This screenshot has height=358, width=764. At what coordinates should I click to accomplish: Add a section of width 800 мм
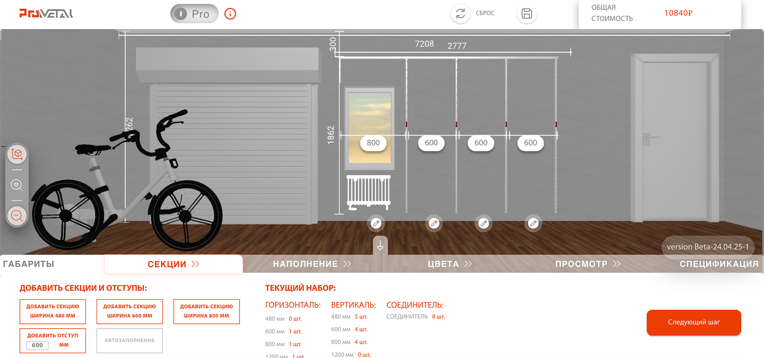click(x=207, y=312)
